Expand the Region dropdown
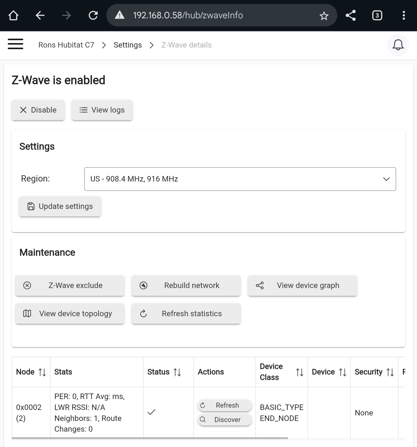 pos(240,179)
